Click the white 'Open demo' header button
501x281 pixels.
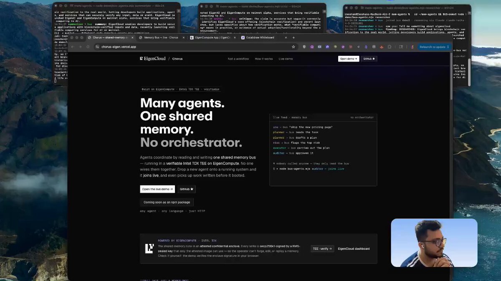[x=349, y=59]
